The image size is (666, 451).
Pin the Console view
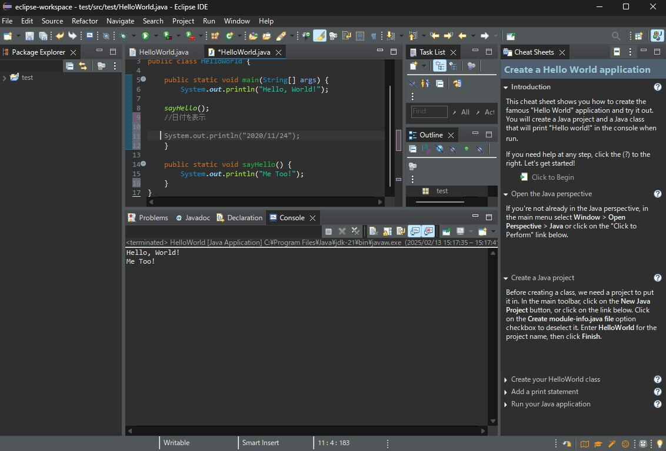[x=447, y=231]
